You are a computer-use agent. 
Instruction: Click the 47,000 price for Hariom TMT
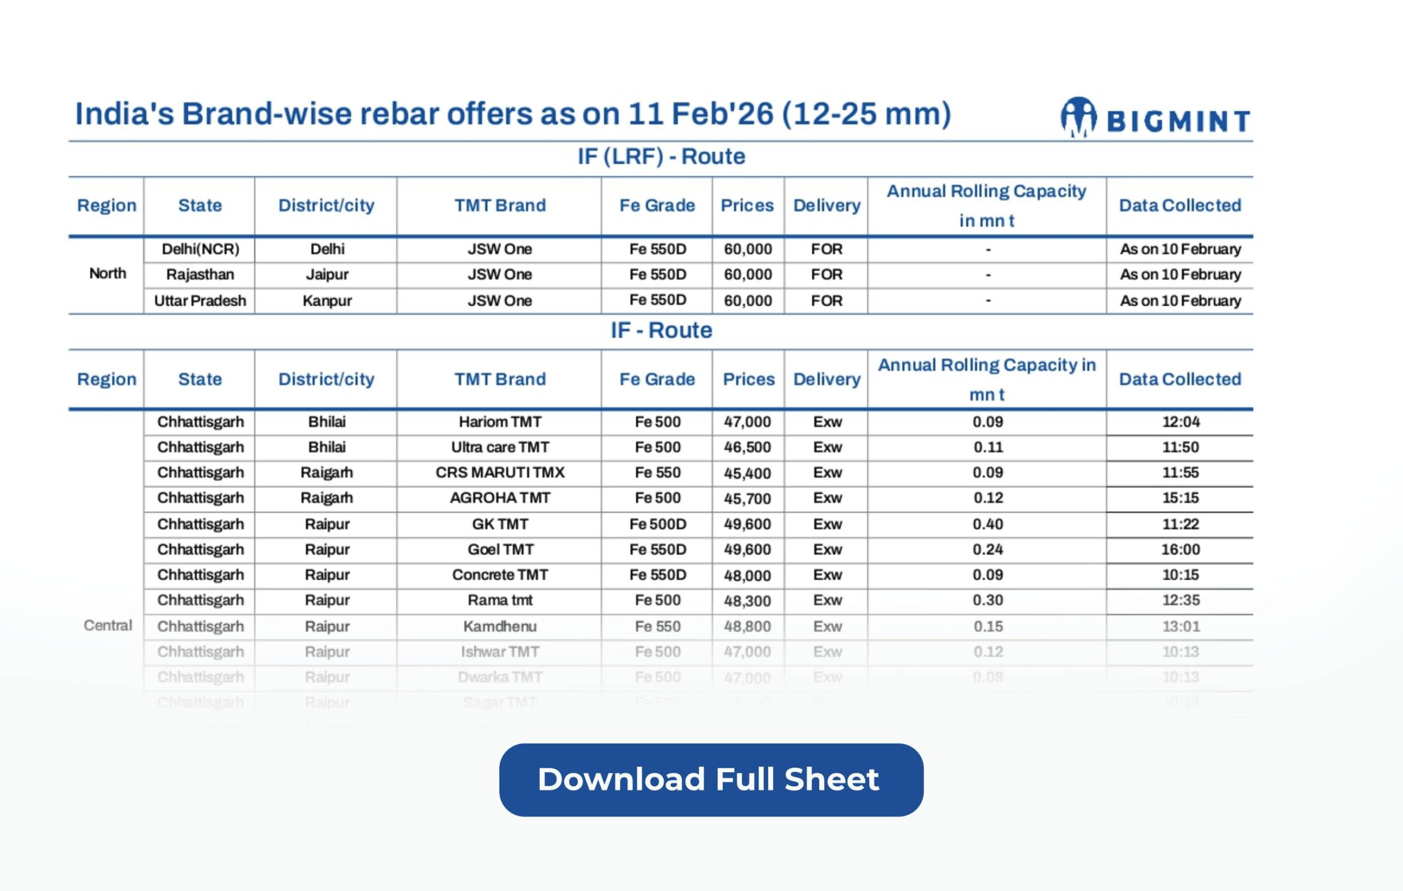coord(748,422)
